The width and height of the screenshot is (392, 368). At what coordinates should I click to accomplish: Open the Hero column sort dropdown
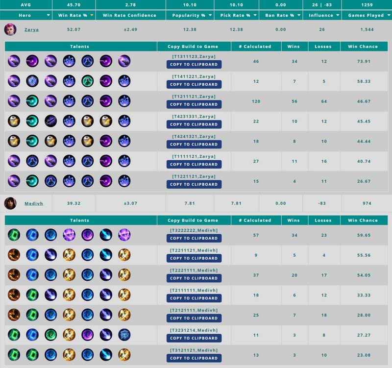48,15
